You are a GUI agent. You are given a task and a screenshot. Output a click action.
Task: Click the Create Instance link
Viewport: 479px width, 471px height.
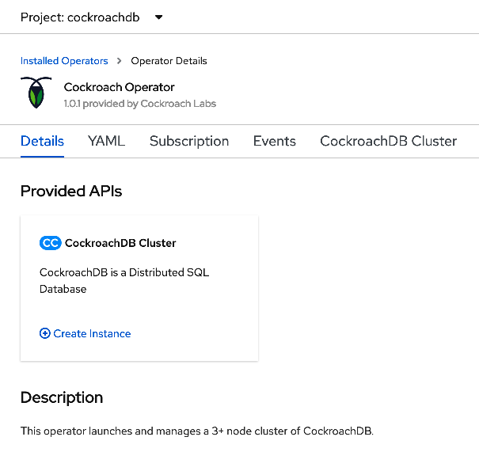(x=92, y=333)
